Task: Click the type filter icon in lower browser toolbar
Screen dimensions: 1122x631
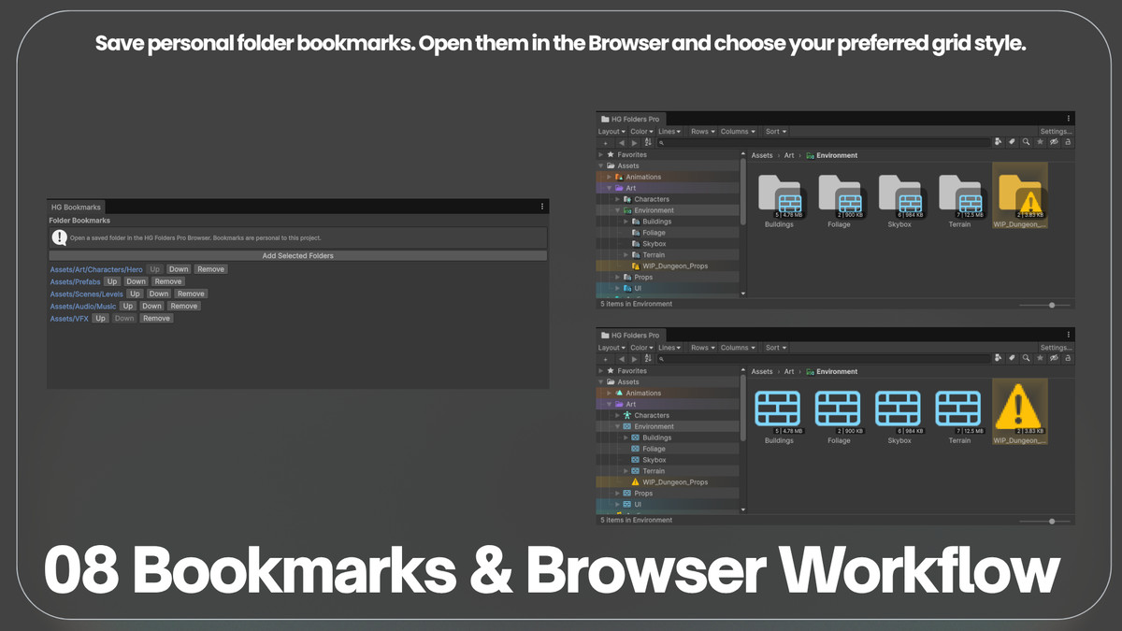Action: (x=998, y=358)
